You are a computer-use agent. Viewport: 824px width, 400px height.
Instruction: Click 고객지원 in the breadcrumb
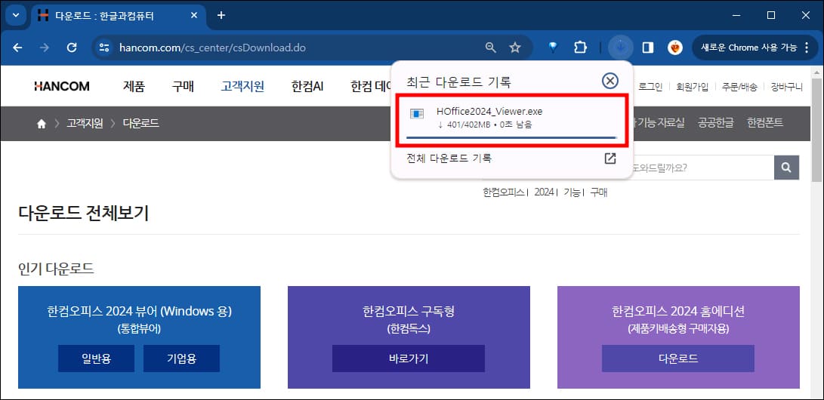[x=85, y=124]
